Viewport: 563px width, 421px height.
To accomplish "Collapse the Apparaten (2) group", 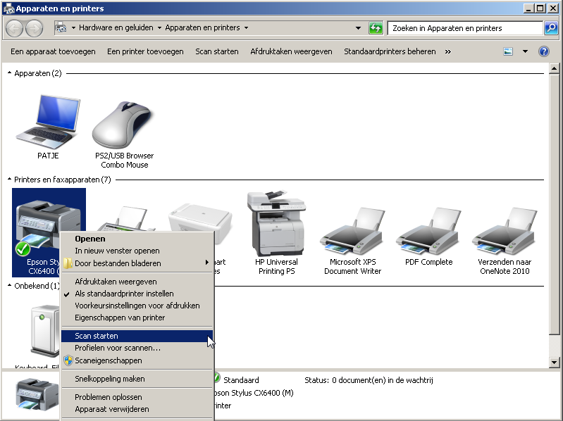I will 9,73.
